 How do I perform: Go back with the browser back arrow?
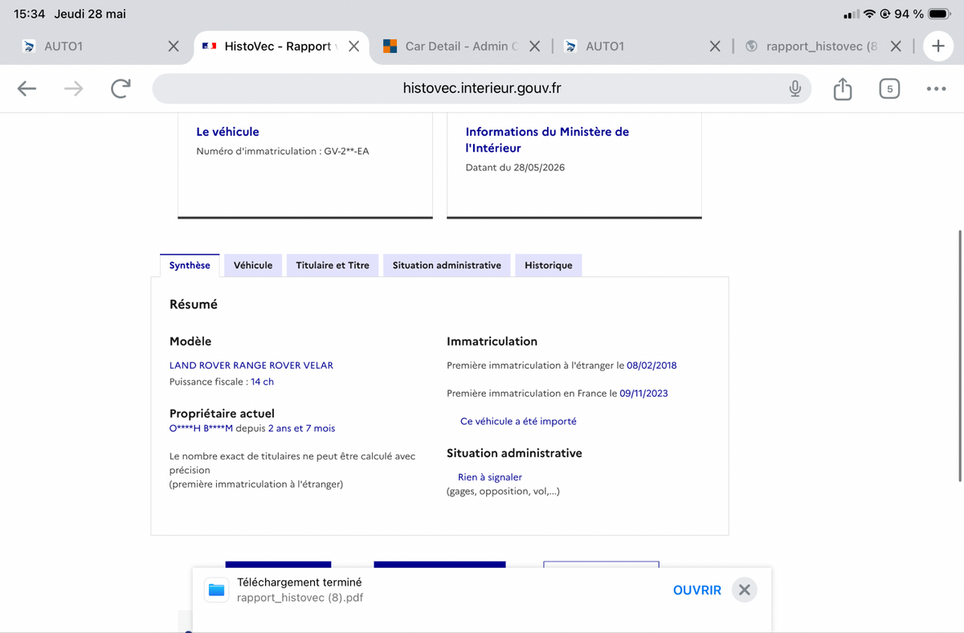[x=27, y=88]
